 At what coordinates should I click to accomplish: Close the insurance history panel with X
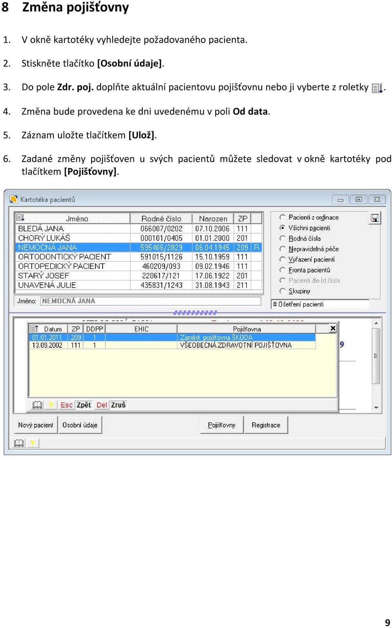pyautogui.click(x=333, y=328)
